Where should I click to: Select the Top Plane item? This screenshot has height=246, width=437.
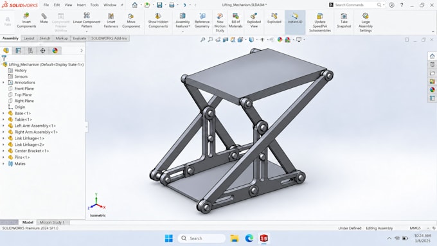point(23,94)
